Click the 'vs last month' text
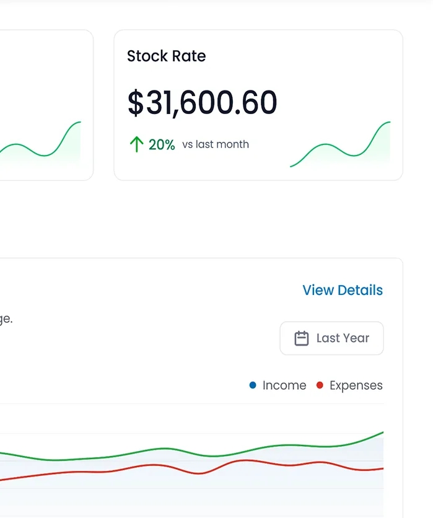 [x=216, y=144]
